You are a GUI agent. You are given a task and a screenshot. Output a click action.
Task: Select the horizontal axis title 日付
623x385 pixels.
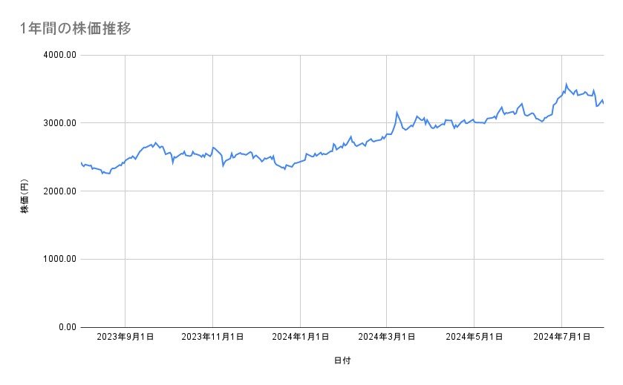(x=342, y=361)
